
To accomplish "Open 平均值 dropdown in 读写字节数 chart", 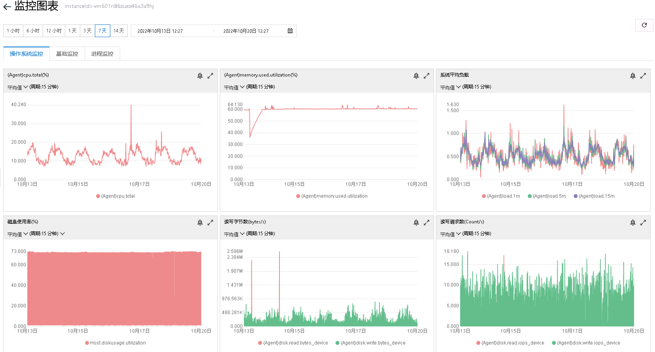I will pyautogui.click(x=234, y=234).
